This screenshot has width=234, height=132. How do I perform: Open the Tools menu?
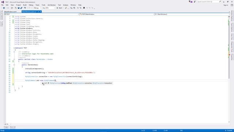44,5
